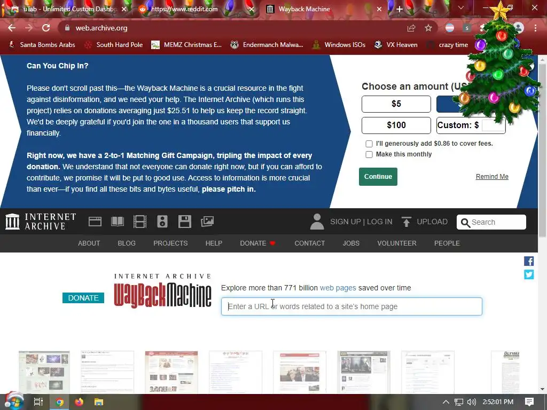Open the software floppy disk icon
547x410 pixels.
(x=184, y=222)
